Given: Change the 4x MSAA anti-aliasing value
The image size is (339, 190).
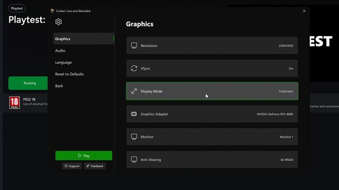Looking at the screenshot, I should [x=287, y=160].
